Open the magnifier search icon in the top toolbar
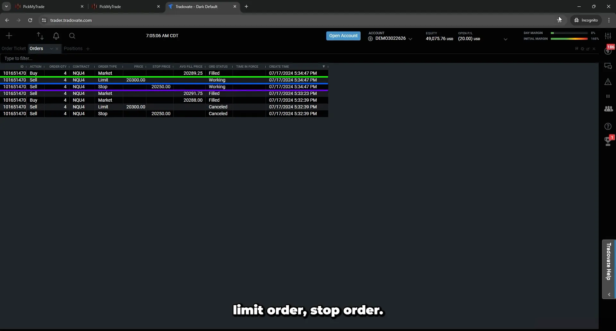The height and width of the screenshot is (331, 616). point(72,36)
